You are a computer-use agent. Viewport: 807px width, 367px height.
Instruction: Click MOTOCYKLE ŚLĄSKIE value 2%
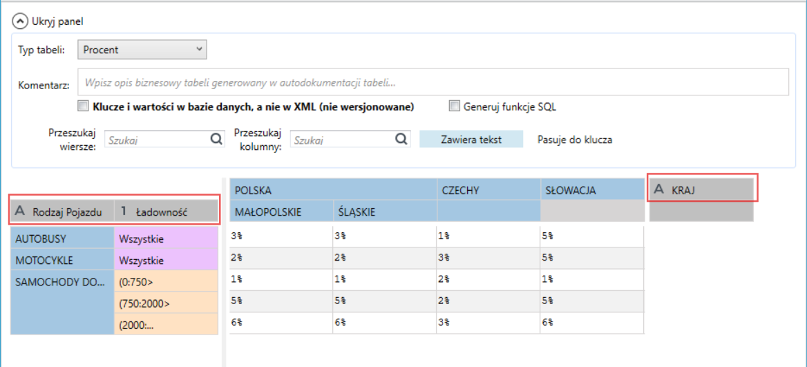tap(385, 257)
